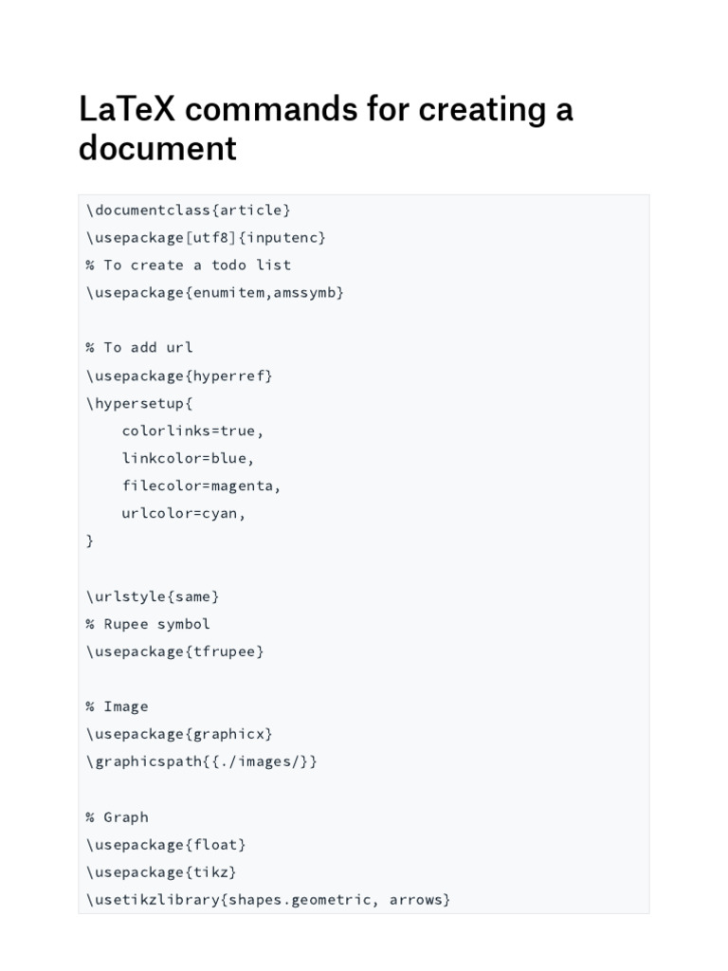Screen dimensions: 728x971
Task: Click the "% Rupee symbol" comment
Action: click(148, 624)
